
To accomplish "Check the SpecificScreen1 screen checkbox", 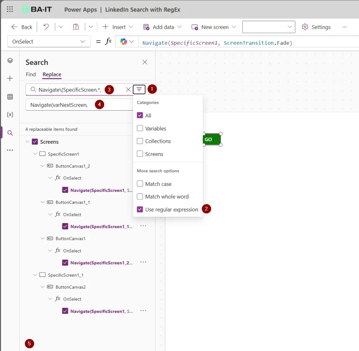I will 42,154.
